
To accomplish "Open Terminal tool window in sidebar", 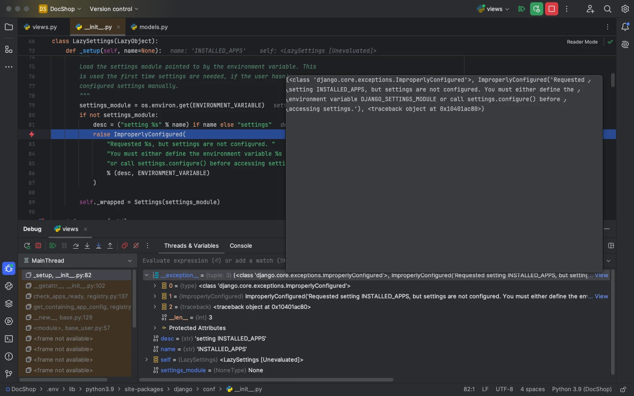I will tap(9, 339).
